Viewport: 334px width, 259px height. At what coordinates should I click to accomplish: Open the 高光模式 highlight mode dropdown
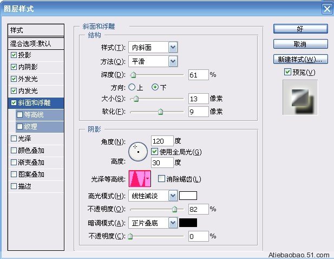tap(173, 196)
